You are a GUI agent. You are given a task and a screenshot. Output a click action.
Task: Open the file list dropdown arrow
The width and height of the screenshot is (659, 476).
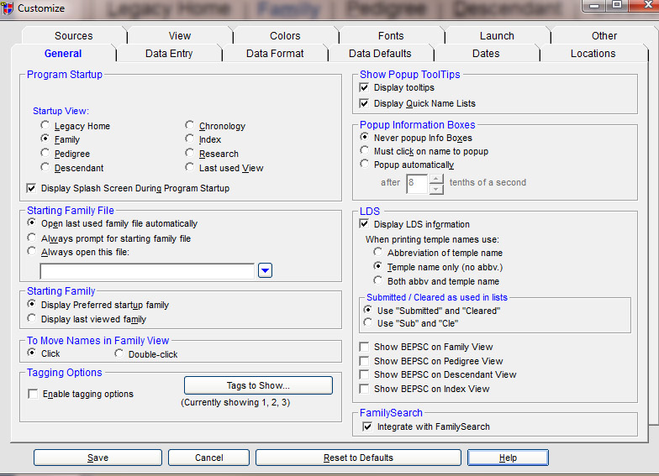[x=266, y=270]
